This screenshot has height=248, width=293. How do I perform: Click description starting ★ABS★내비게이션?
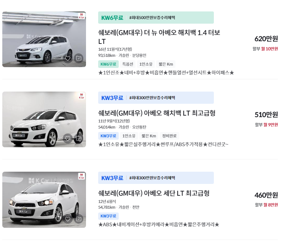click(159, 224)
